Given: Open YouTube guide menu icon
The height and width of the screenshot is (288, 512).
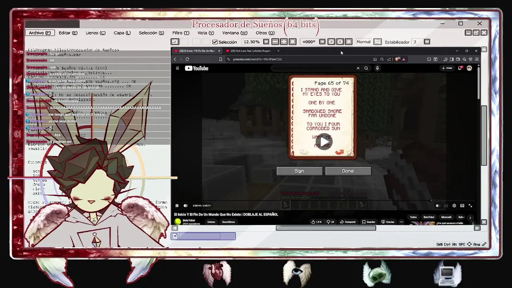Looking at the screenshot, I should tap(178, 68).
